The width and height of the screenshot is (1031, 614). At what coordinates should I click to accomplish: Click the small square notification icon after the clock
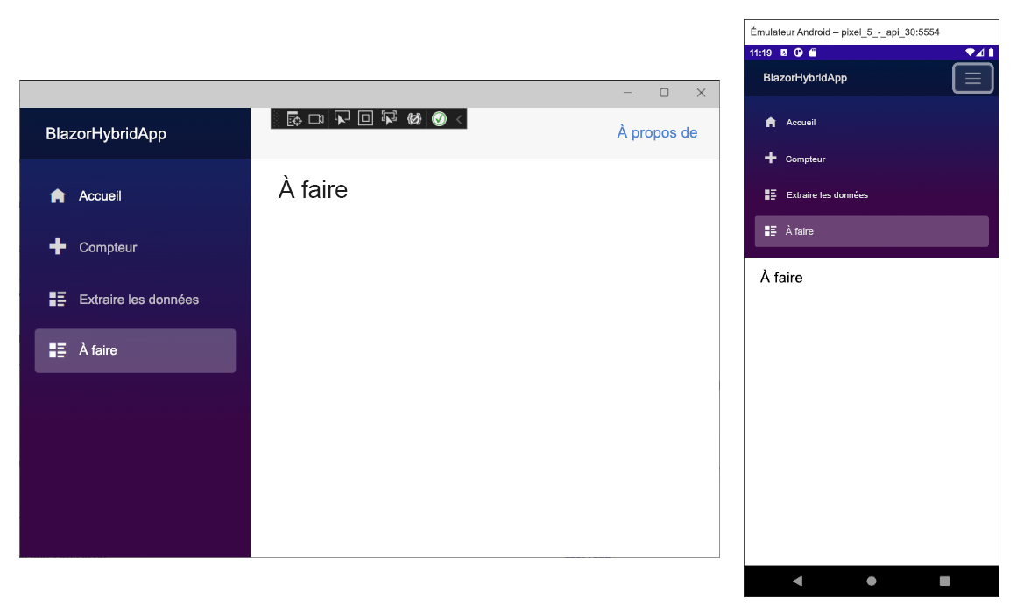tap(784, 53)
